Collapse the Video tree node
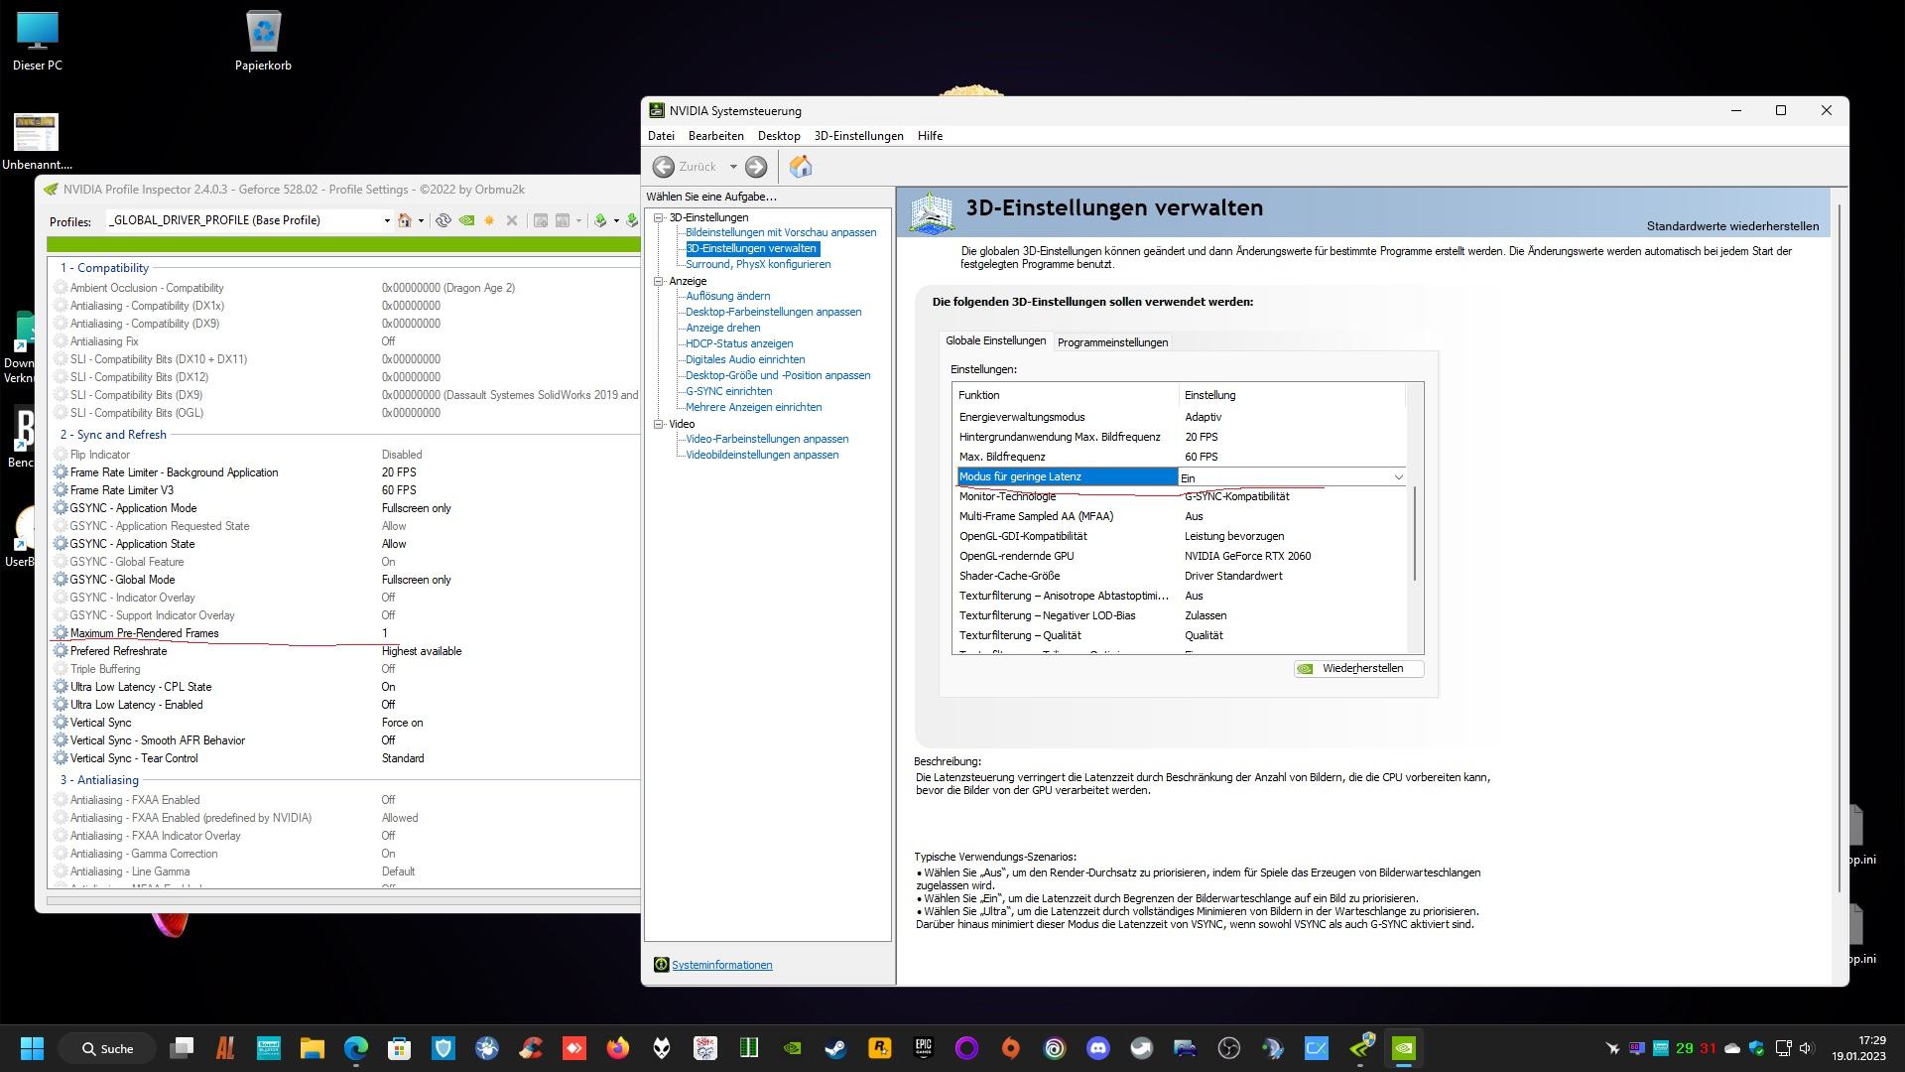Screen dimensions: 1905x1072 click(x=658, y=424)
